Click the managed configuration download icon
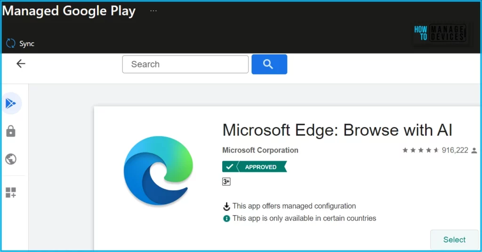The width and height of the screenshot is (482, 252). point(226,206)
